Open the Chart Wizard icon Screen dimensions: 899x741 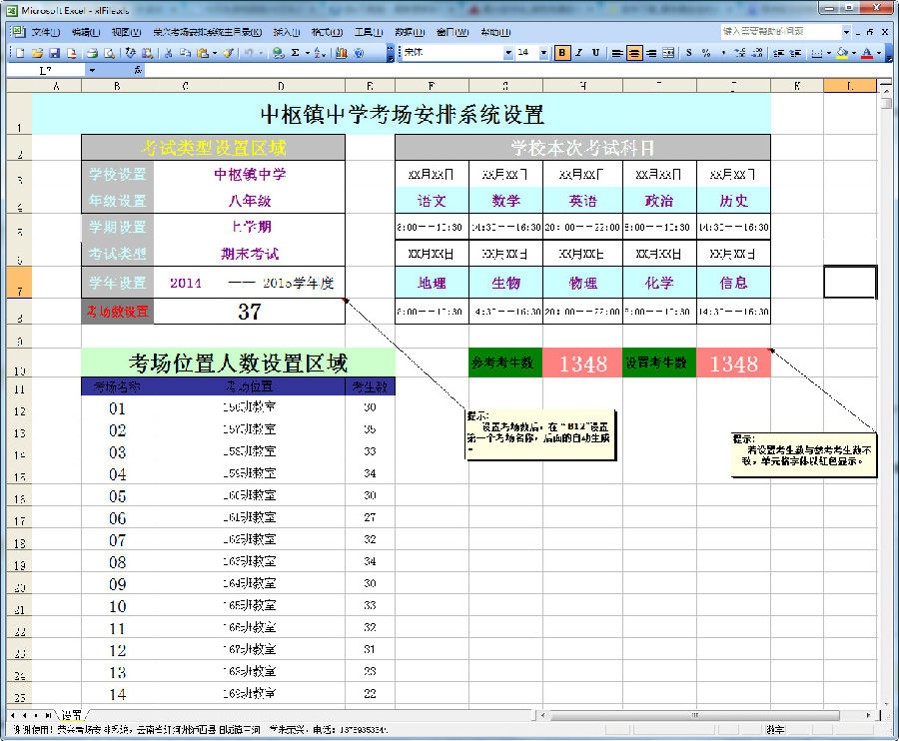click(x=343, y=53)
